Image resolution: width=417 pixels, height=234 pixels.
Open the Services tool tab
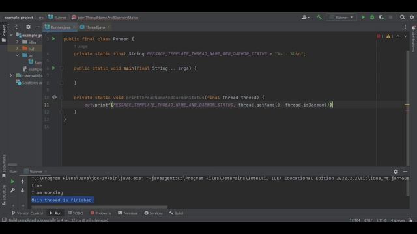[x=154, y=213]
